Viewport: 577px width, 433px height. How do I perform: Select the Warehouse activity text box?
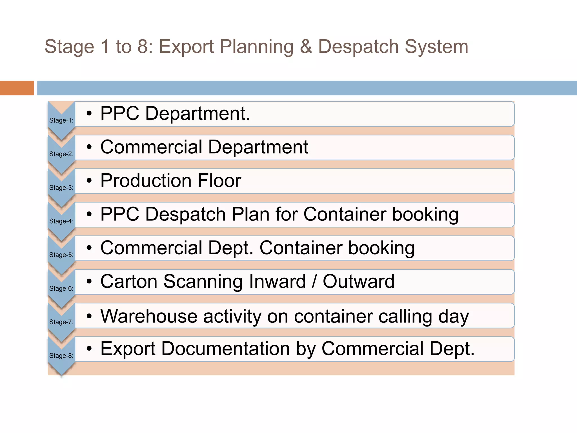(294, 315)
